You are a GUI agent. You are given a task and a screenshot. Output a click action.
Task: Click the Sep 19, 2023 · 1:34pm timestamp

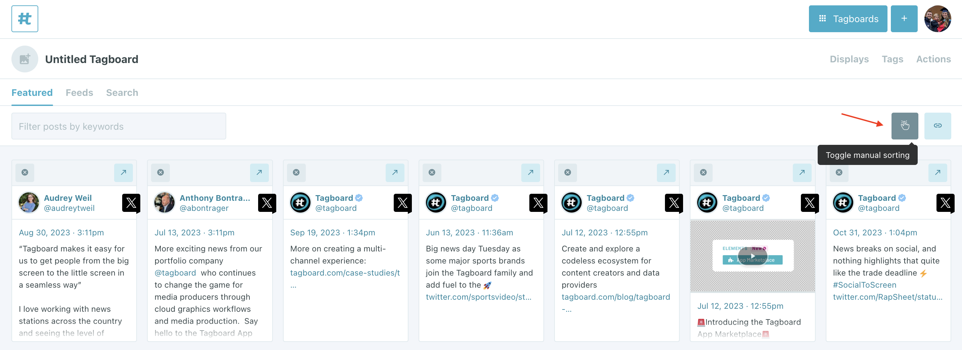[x=333, y=232]
